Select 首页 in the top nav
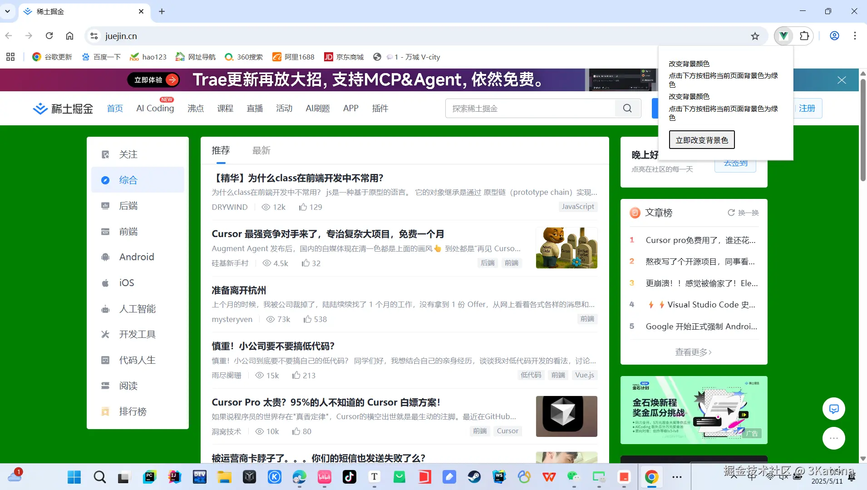The width and height of the screenshot is (867, 490). point(115,109)
